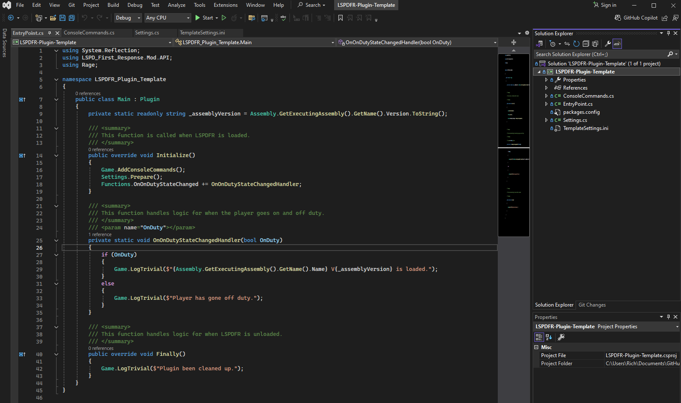The image size is (681, 403).
Task: Open Properties via wrench icon in Solution Explorer
Action: (608, 44)
